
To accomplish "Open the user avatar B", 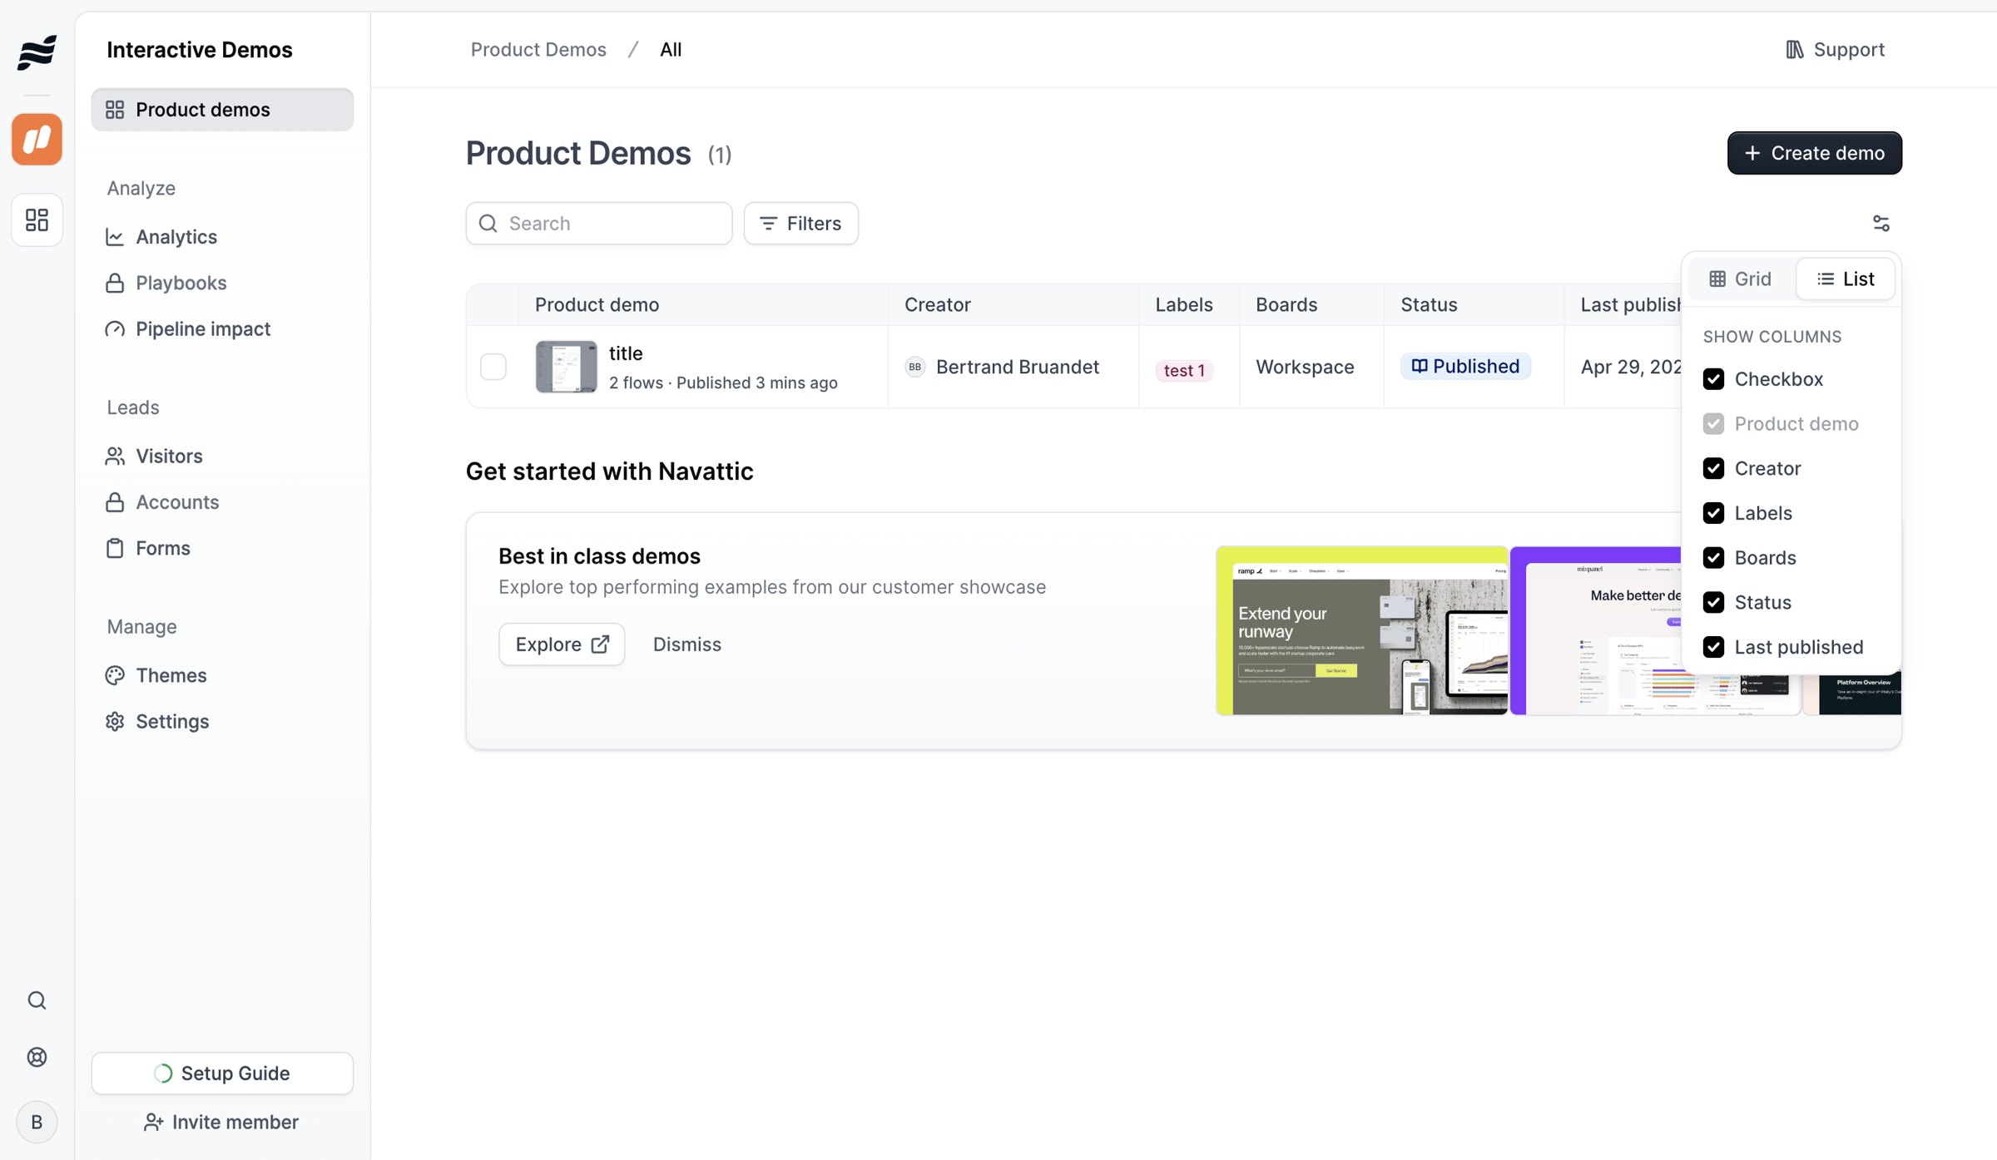I will 37,1122.
